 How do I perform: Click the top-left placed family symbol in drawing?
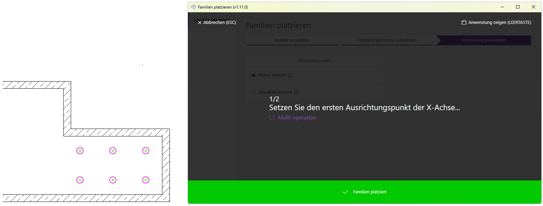pos(80,151)
